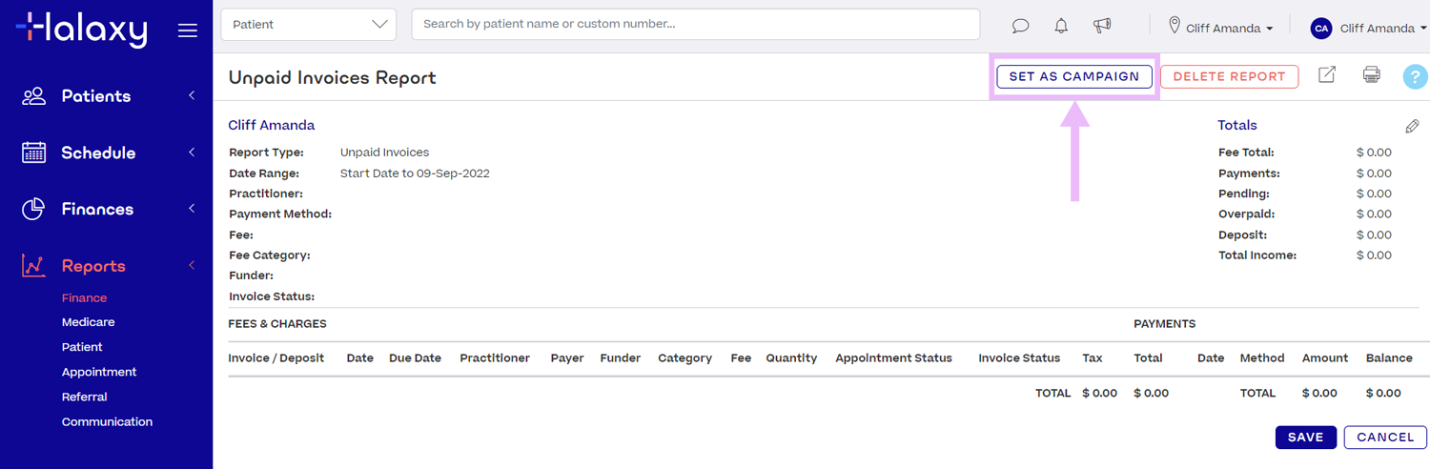Click the Halaxy logo
1430x469 pixels.
tap(81, 30)
